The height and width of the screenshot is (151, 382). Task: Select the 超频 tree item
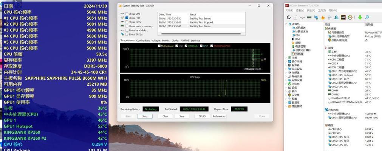[298, 43]
